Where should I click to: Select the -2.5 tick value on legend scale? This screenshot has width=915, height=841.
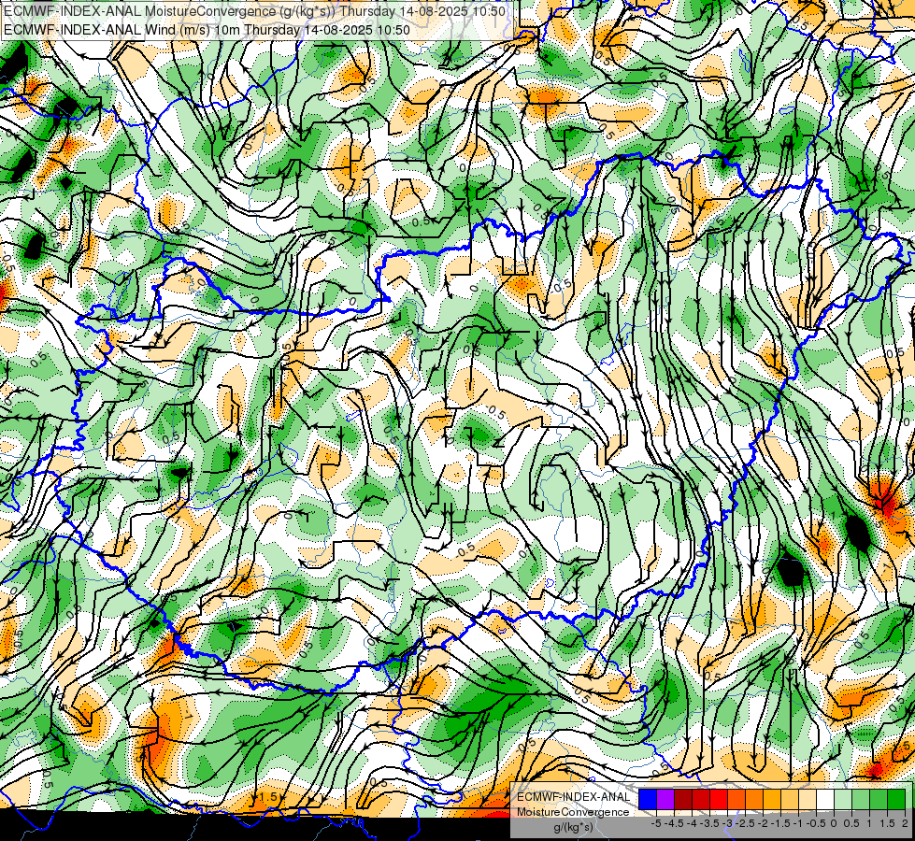(x=745, y=823)
